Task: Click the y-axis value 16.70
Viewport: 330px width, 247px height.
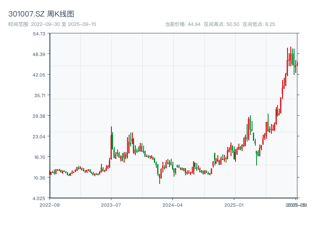Action: [40, 157]
